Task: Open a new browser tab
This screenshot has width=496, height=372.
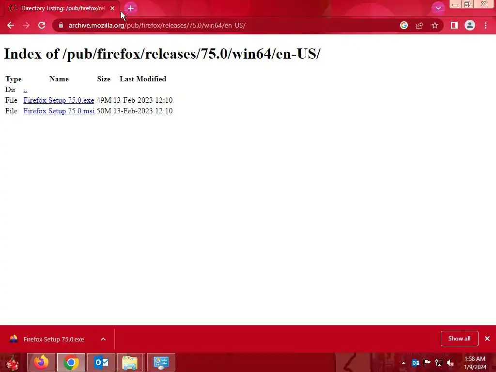Action: point(131,8)
